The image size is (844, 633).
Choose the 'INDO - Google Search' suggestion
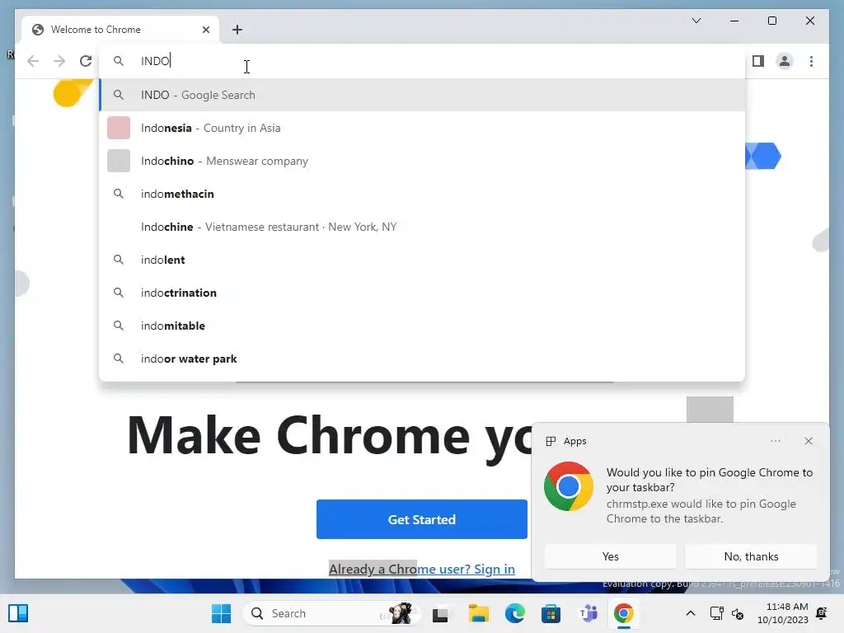(422, 95)
